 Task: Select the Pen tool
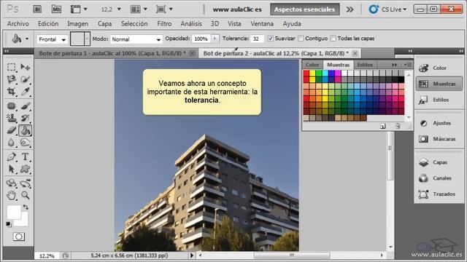[x=12, y=156]
